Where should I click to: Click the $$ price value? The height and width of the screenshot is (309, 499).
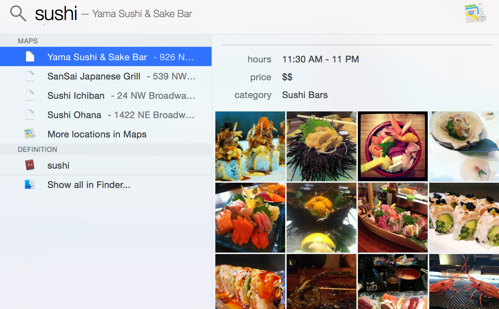click(287, 77)
